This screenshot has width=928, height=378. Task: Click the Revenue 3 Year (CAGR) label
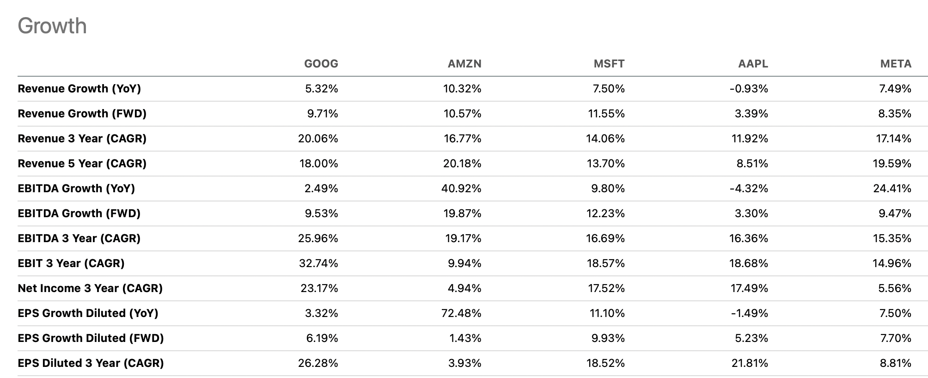(x=82, y=139)
